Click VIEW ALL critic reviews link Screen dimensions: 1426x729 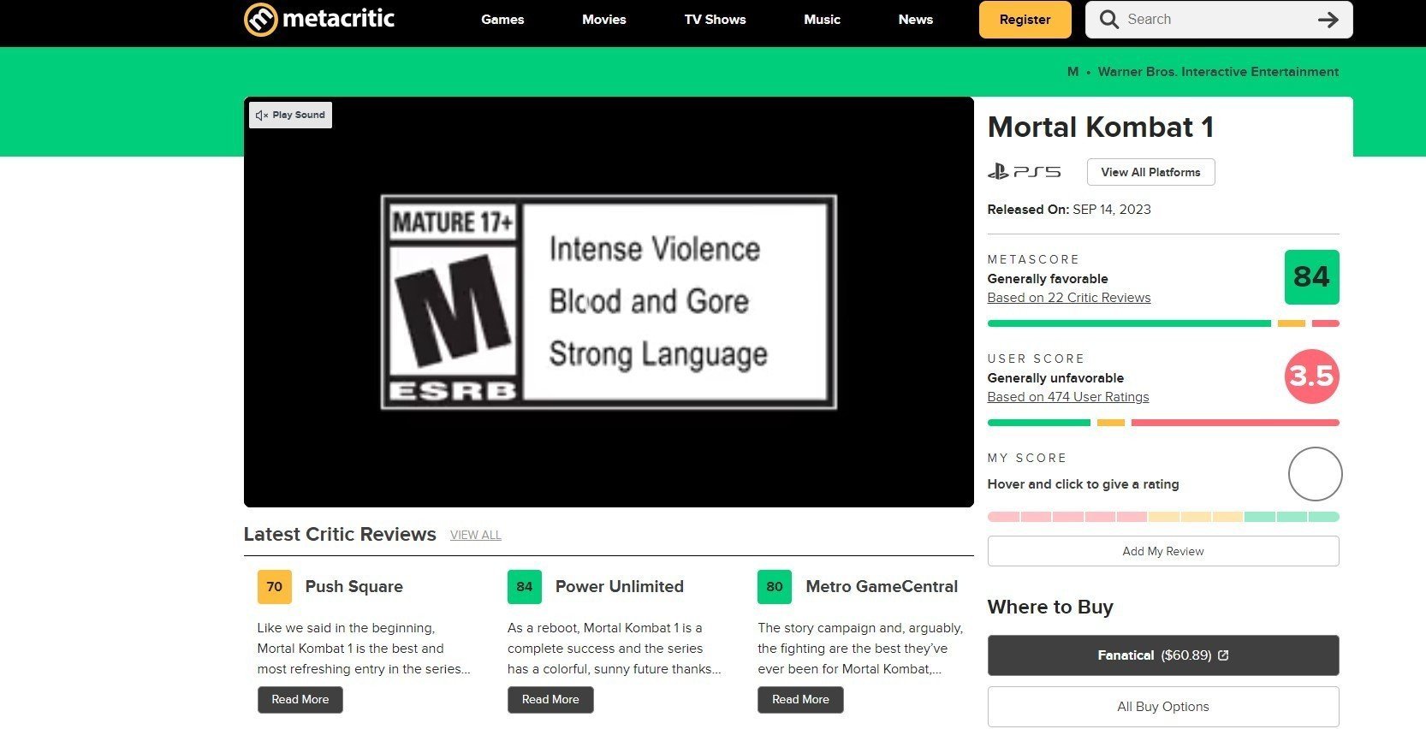(476, 535)
